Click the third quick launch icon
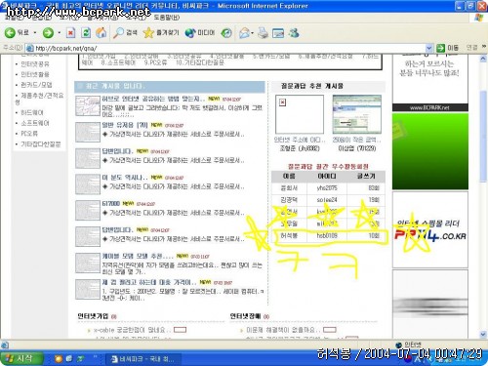 tap(80, 359)
